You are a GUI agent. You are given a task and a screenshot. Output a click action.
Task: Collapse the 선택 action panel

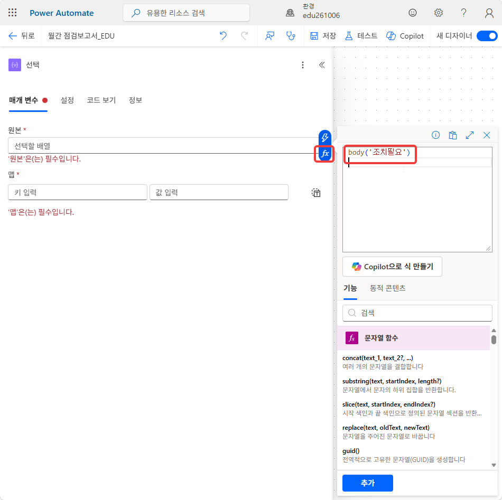click(322, 65)
